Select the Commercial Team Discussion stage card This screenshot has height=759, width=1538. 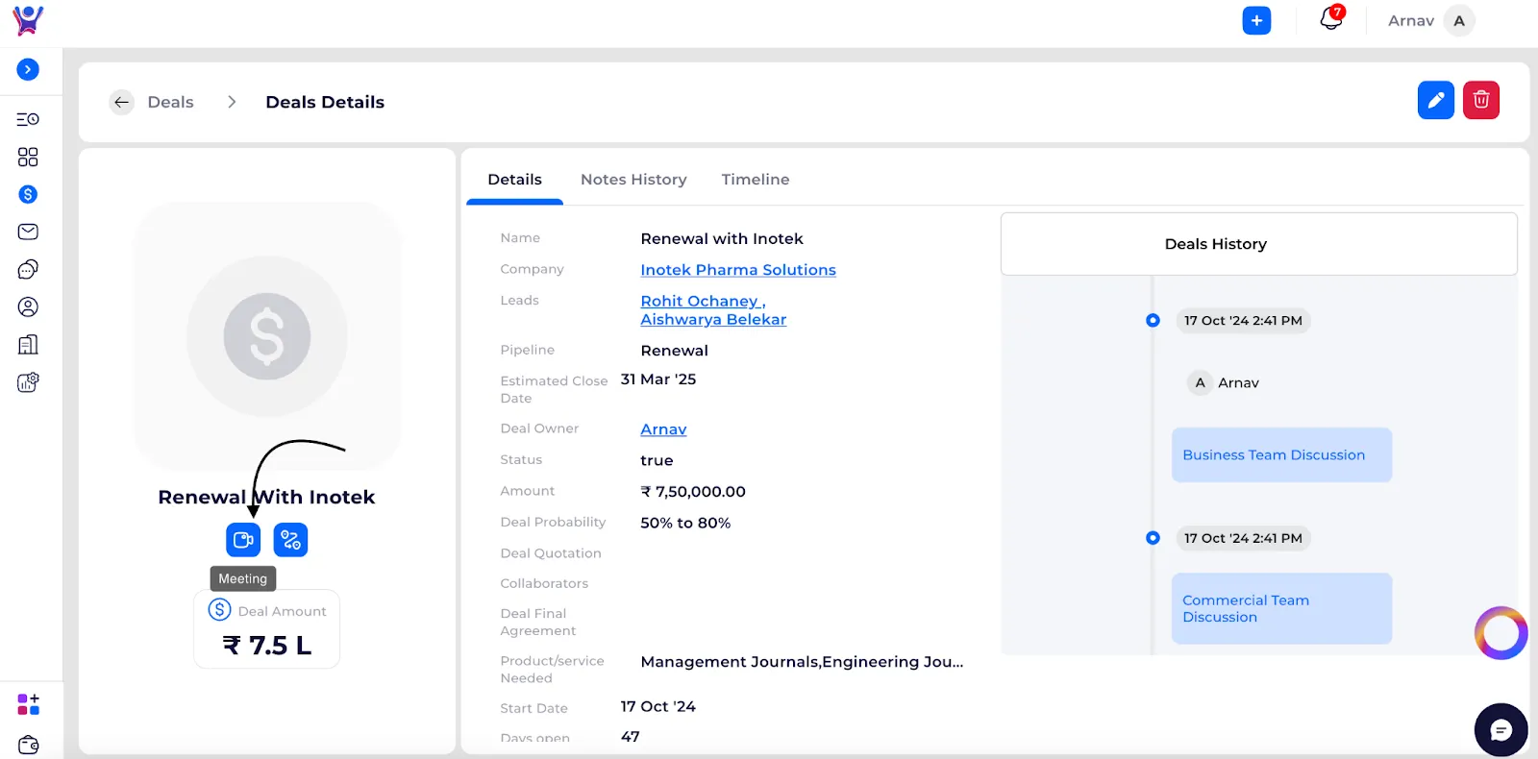pos(1281,608)
